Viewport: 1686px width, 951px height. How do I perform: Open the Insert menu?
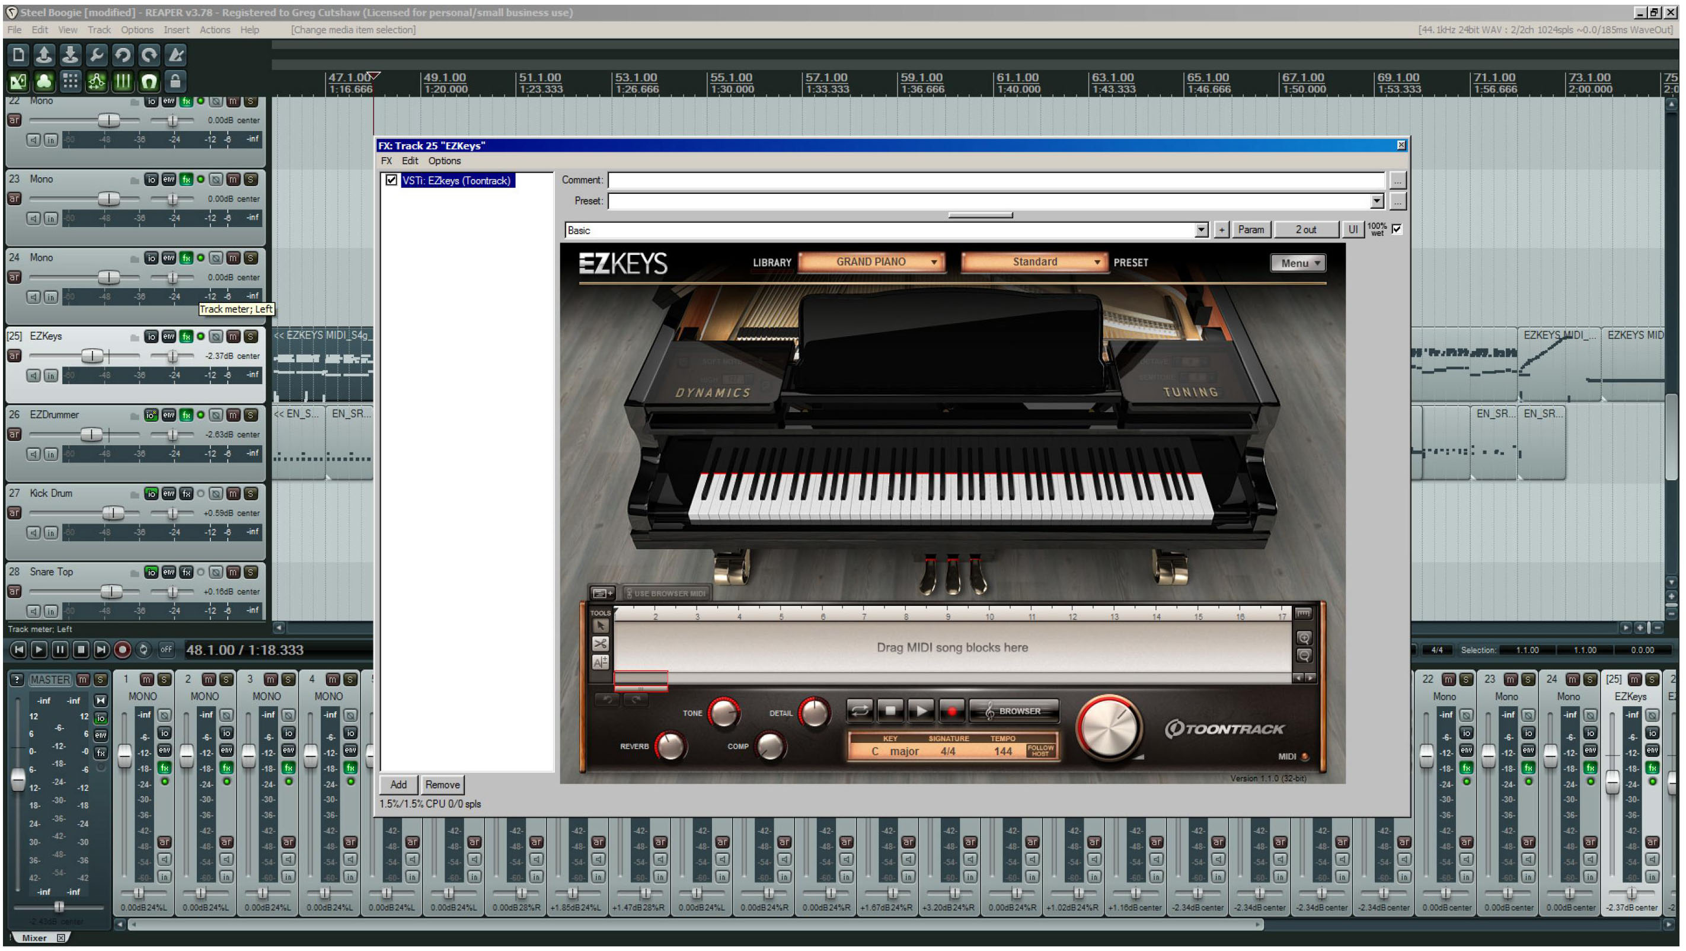coord(176,30)
